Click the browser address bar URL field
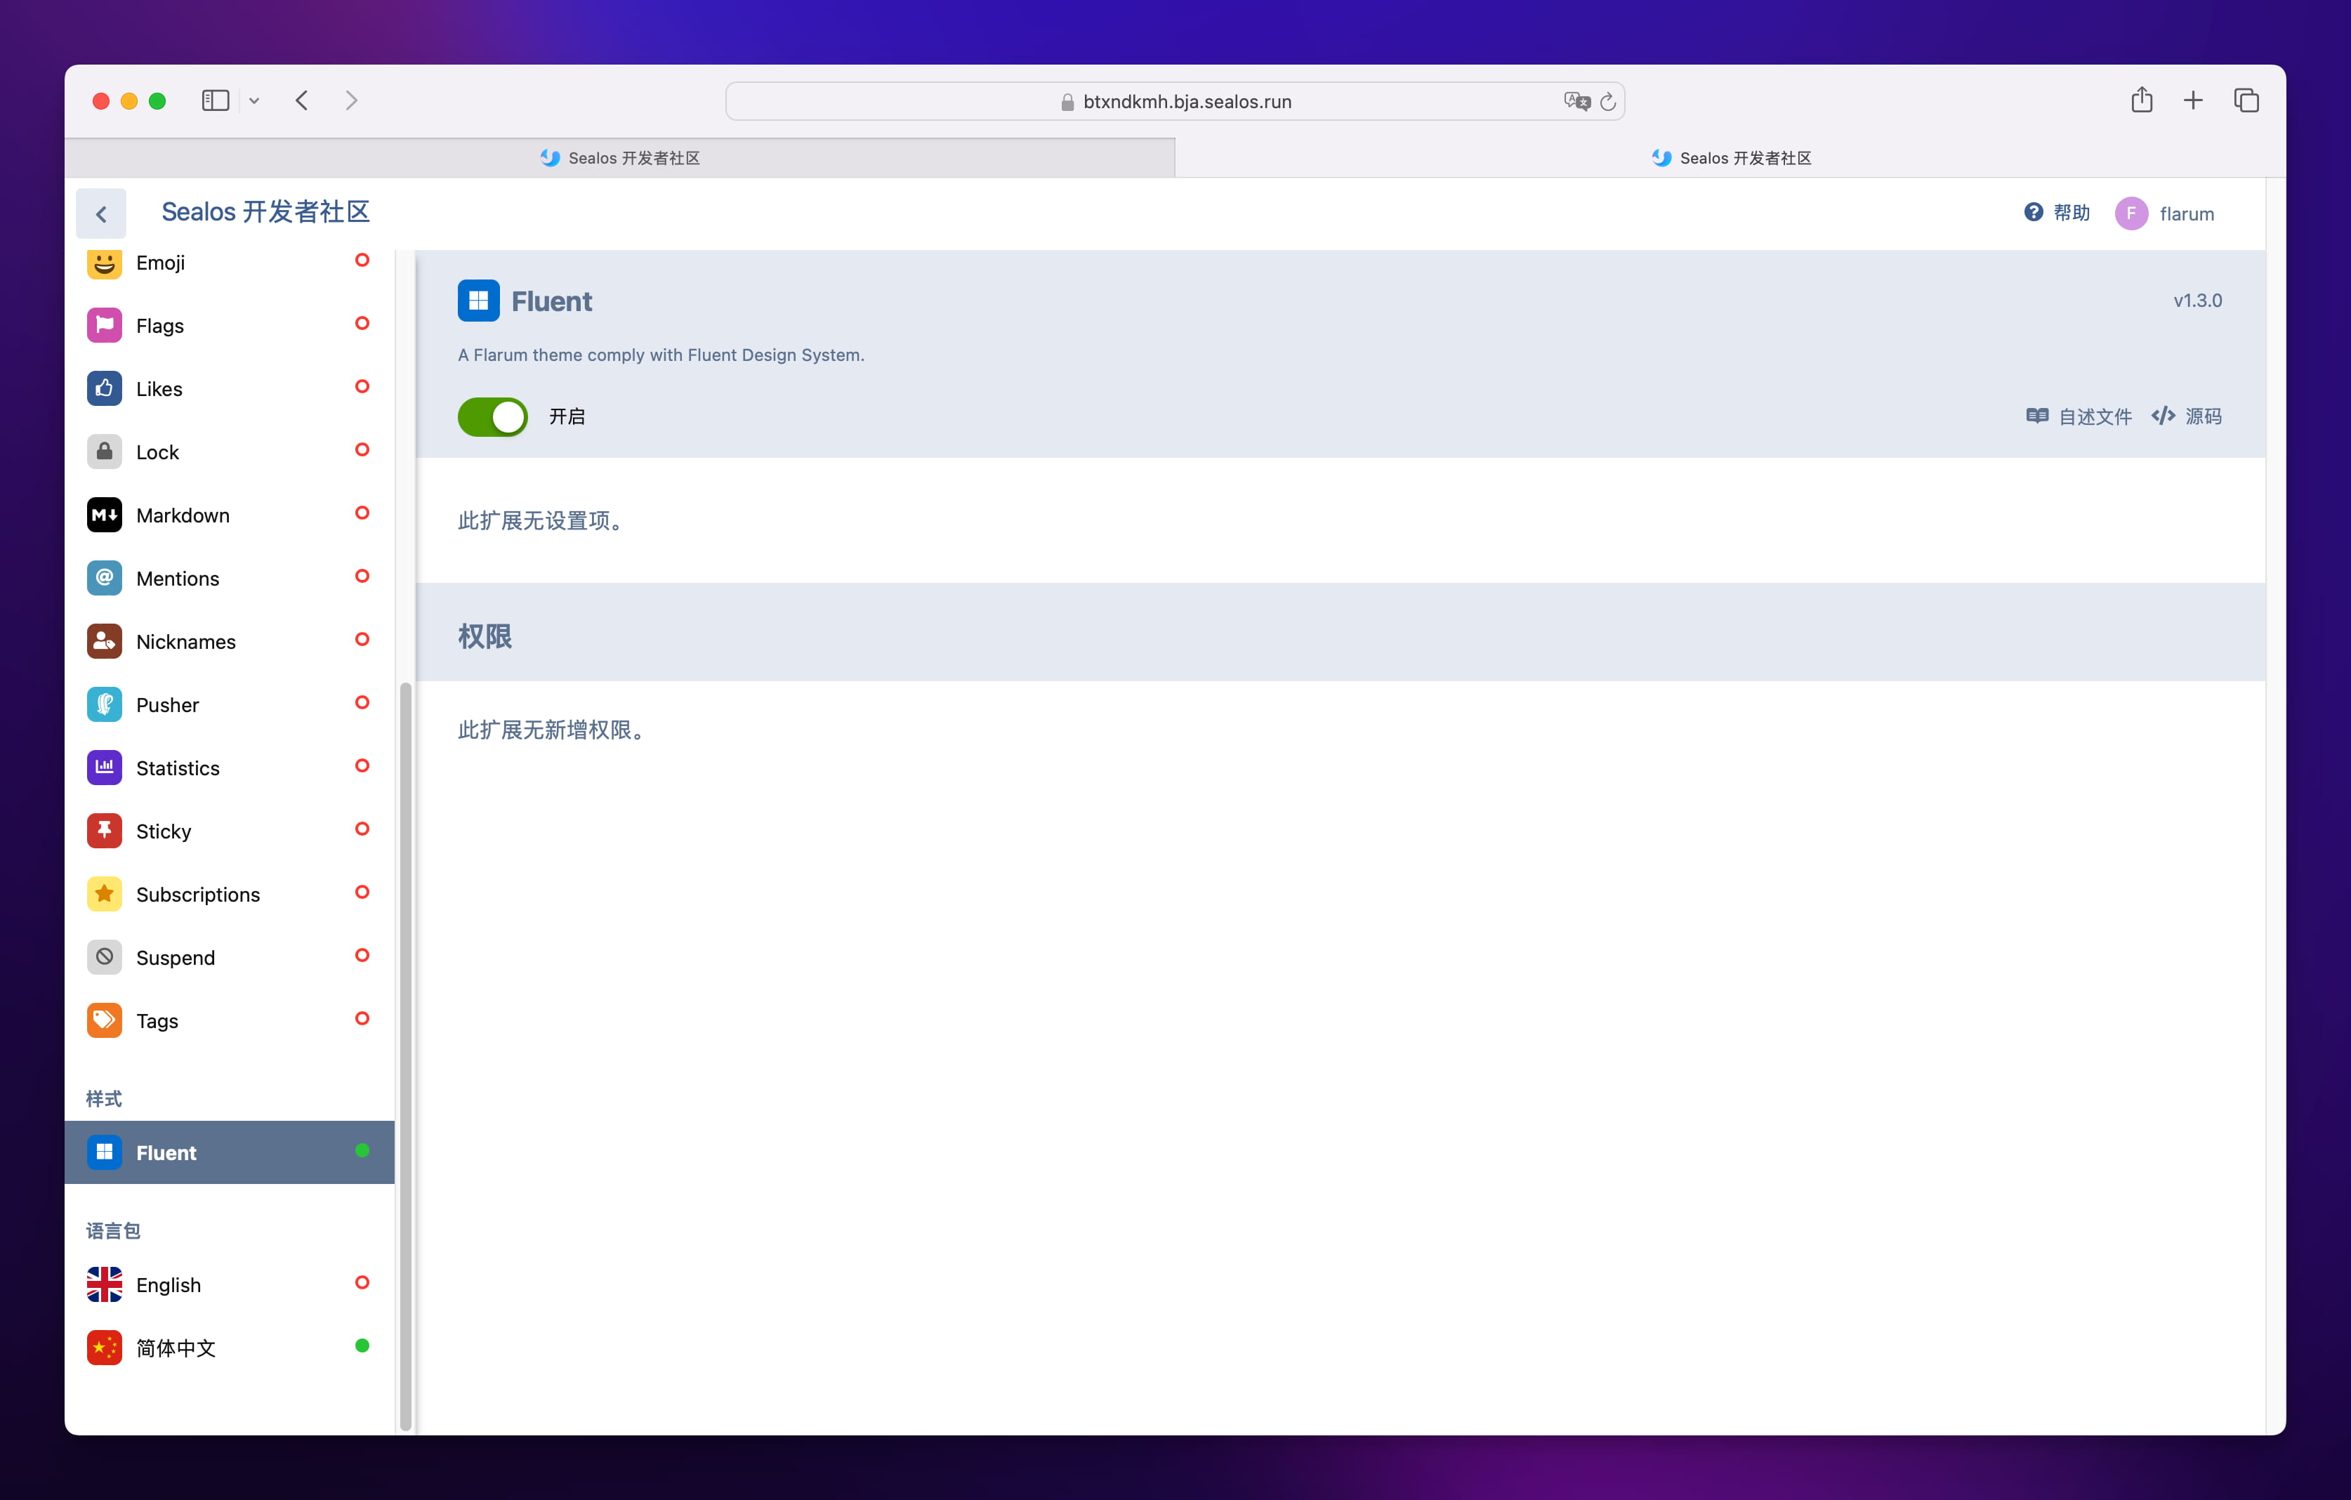2351x1500 pixels. coord(1175,102)
